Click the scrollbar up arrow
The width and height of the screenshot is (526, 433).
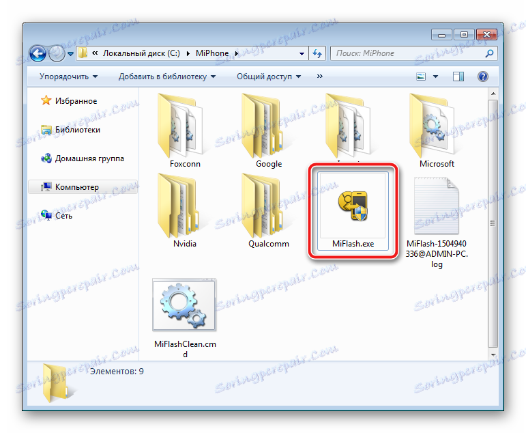493,94
